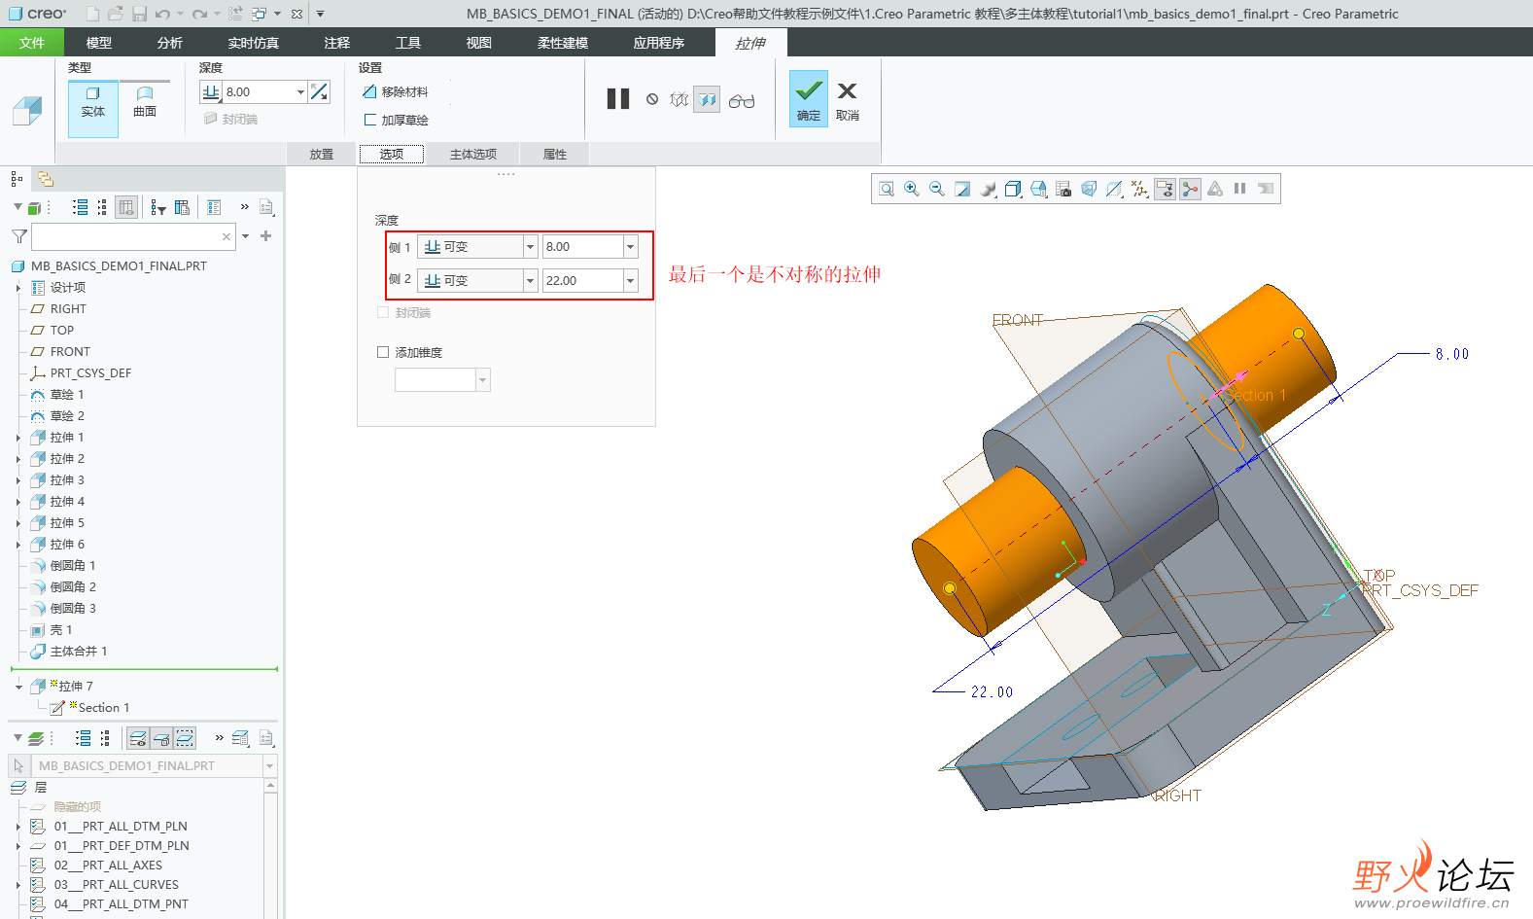This screenshot has width=1533, height=919.
Task: Click the flip depth direction icon
Action: [x=319, y=92]
